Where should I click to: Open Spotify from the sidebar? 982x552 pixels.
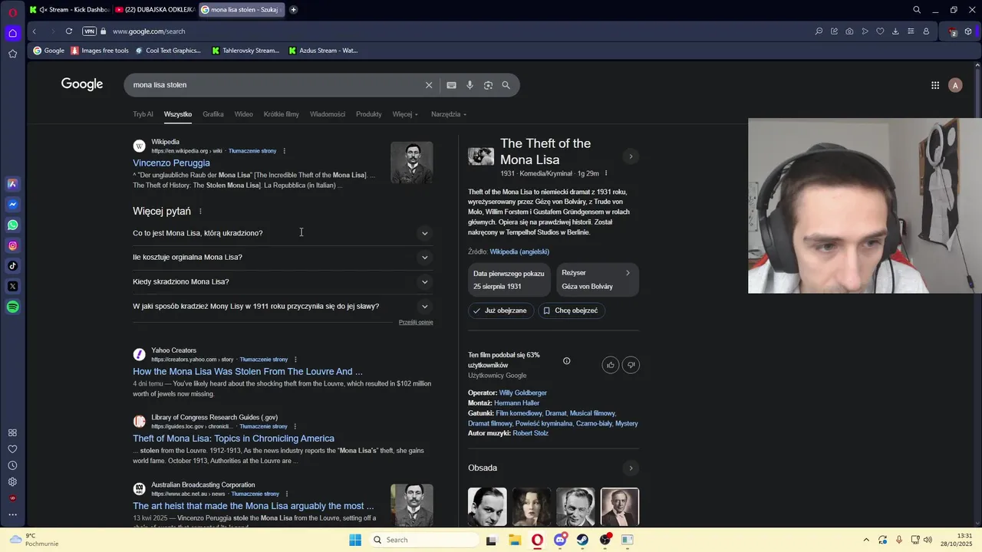click(12, 307)
